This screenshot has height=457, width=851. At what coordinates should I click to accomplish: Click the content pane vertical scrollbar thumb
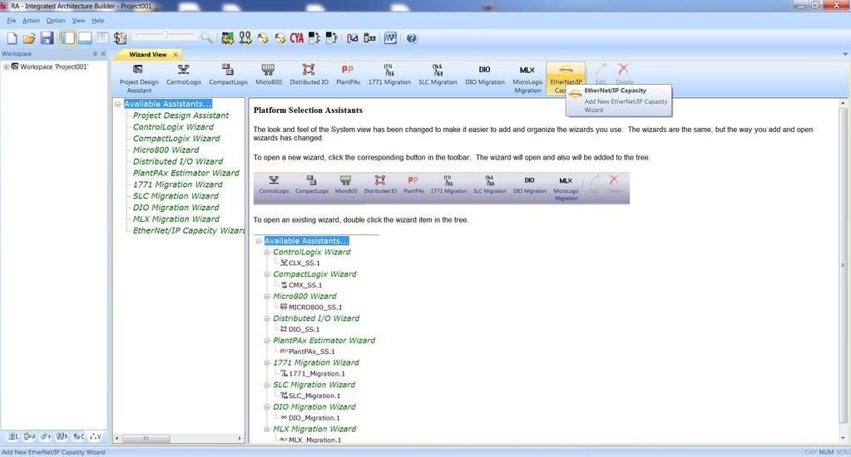(843, 265)
